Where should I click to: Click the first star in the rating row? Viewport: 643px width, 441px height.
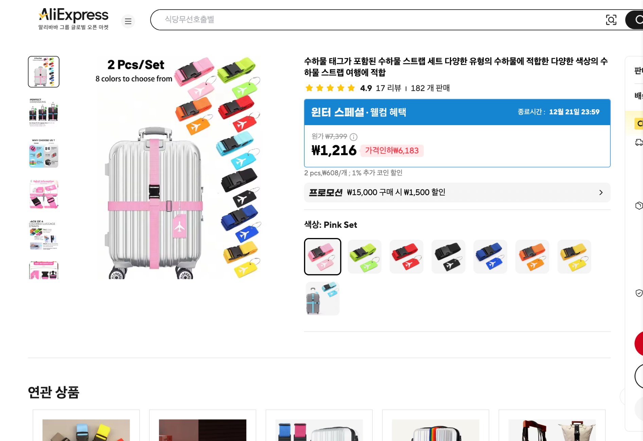click(309, 88)
